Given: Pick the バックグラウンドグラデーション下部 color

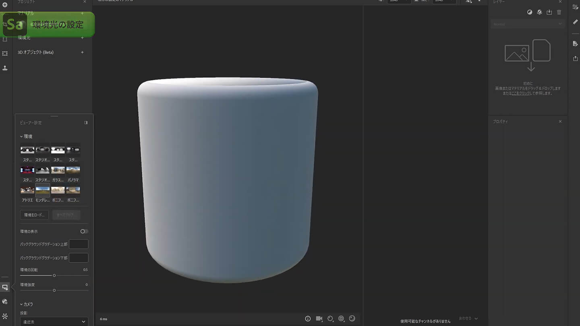Looking at the screenshot, I should point(79,258).
